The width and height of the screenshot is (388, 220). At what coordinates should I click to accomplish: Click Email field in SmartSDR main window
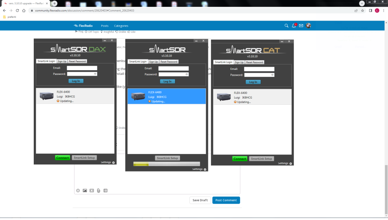point(173,69)
